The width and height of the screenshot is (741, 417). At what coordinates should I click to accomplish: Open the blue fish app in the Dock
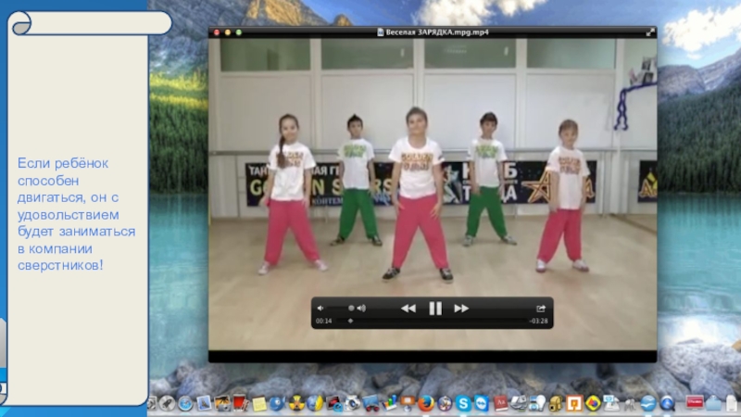[277, 403]
